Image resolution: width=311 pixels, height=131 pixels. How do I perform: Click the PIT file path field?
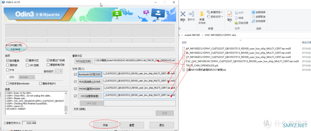[135, 61]
